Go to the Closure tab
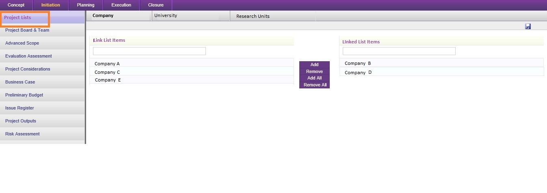The image size is (547, 193). point(156,5)
